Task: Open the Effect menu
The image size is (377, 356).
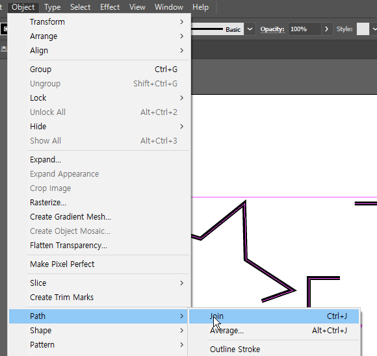Action: coord(110,7)
